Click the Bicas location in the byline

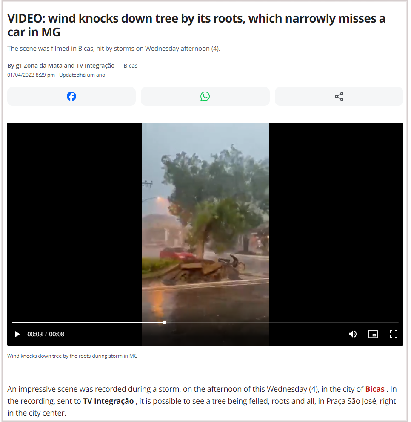click(x=131, y=66)
